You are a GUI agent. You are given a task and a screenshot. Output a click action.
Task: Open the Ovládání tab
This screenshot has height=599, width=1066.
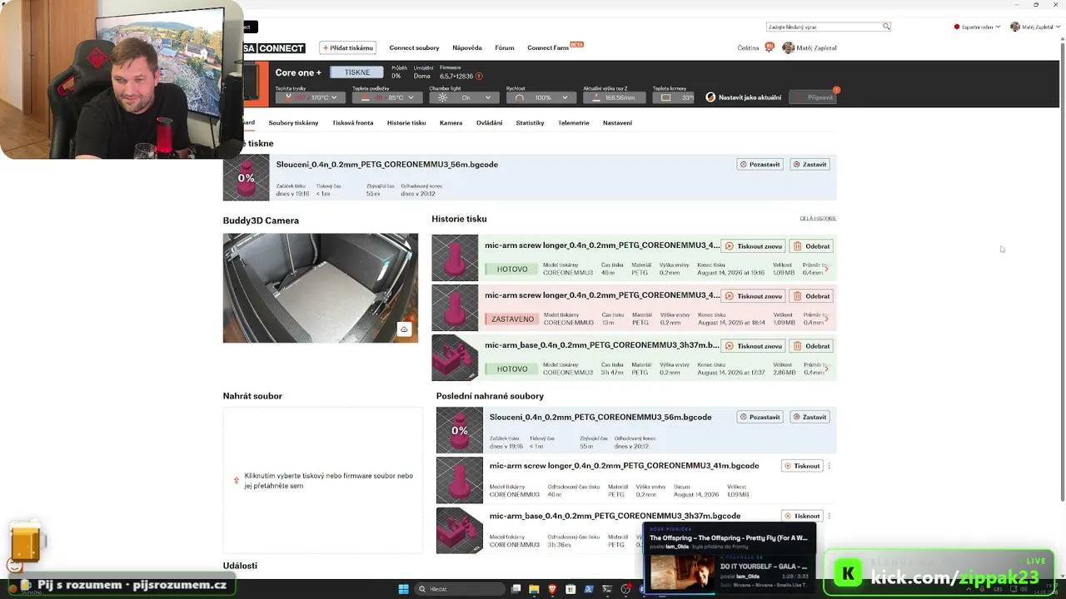(489, 123)
